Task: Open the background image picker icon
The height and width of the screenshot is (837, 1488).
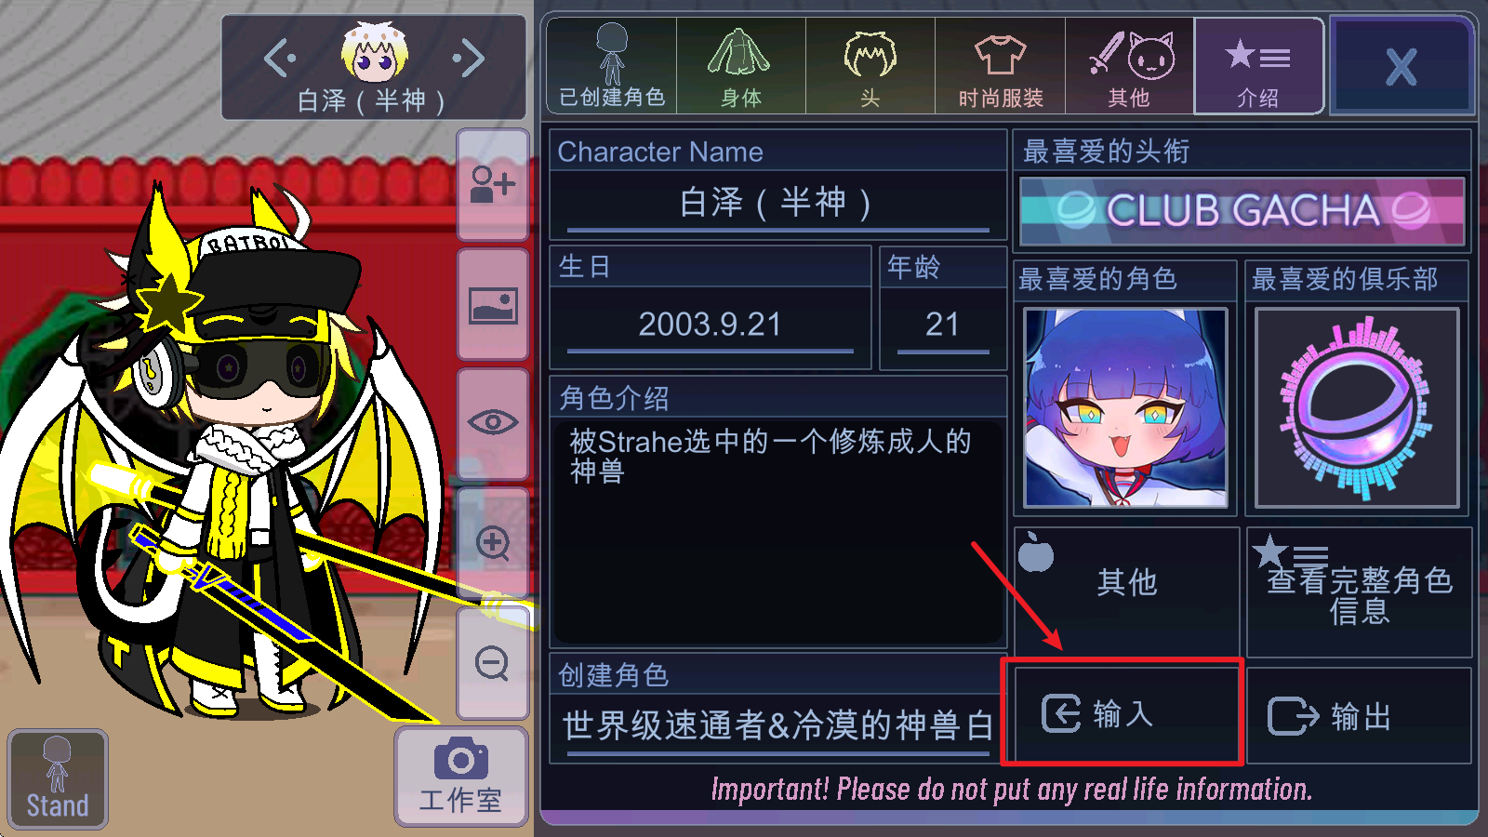Action: click(493, 304)
